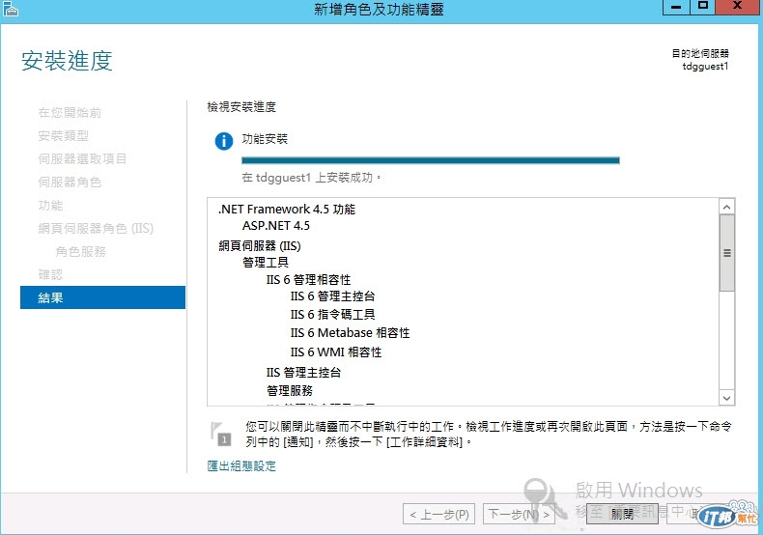Click the wizard icon in the title bar
This screenshot has width=763, height=535.
[x=11, y=9]
